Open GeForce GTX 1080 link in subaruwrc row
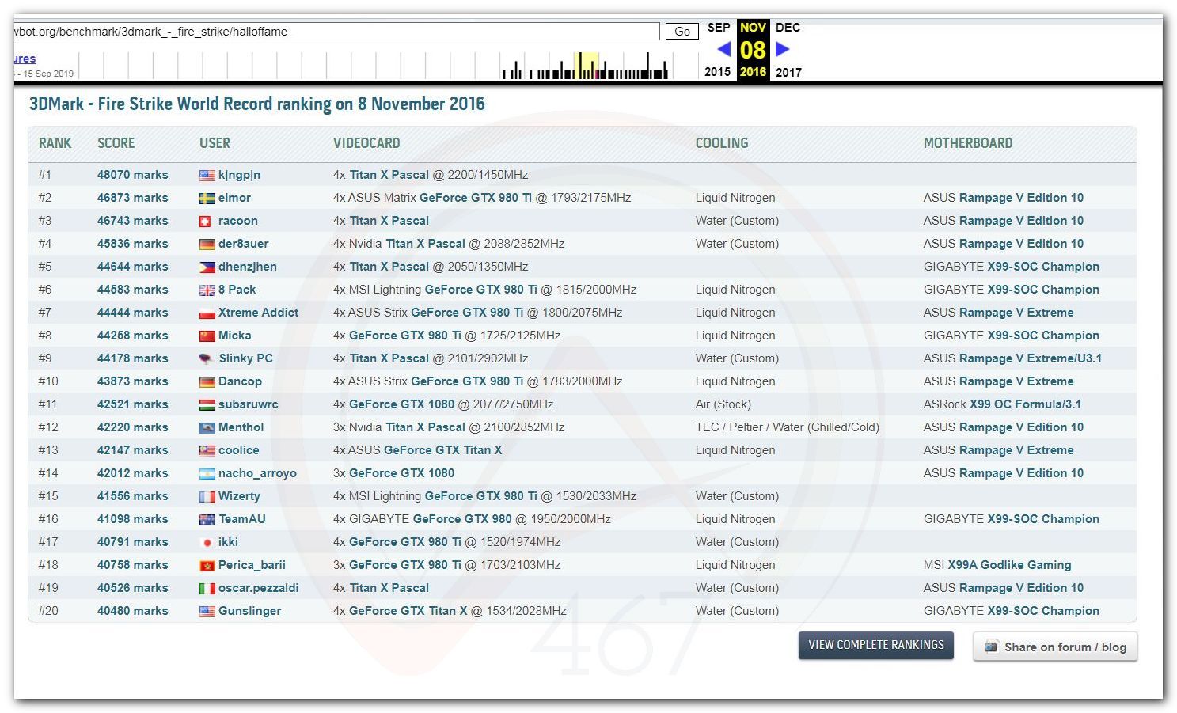Screen dimensions: 1177x713 [x=401, y=404]
